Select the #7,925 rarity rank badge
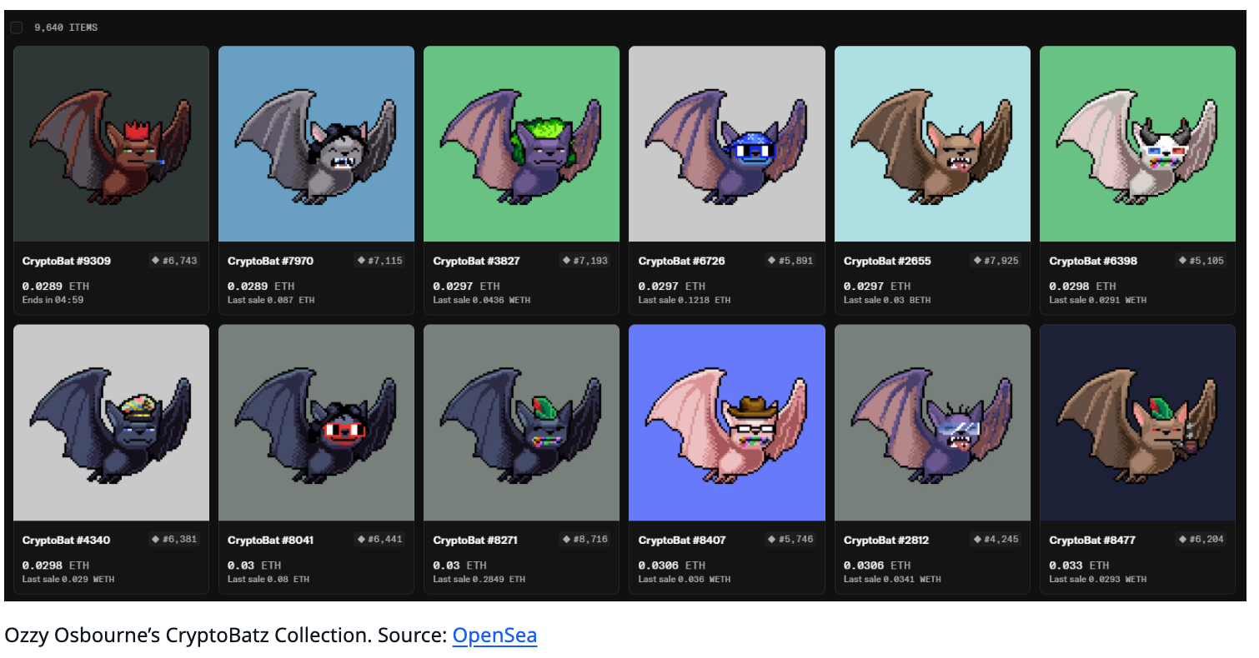This screenshot has height=658, width=1259. (x=996, y=261)
